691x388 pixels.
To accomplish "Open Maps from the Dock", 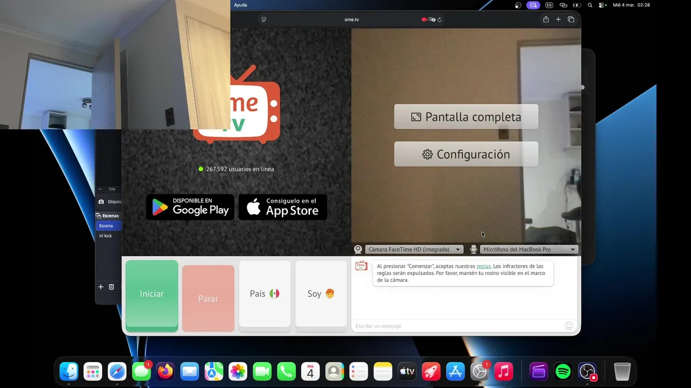I will coord(214,371).
